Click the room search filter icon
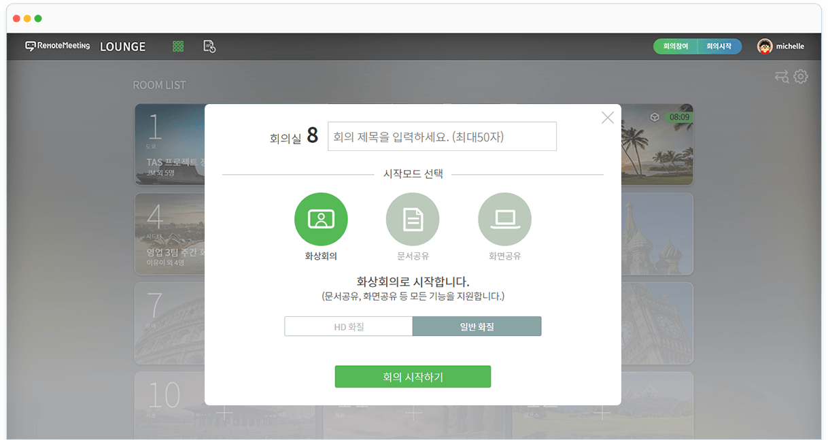828x440 pixels. point(782,77)
